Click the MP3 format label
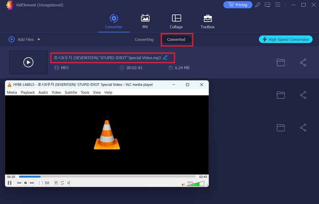Viewport: 319px width, 204px height. pyautogui.click(x=65, y=68)
